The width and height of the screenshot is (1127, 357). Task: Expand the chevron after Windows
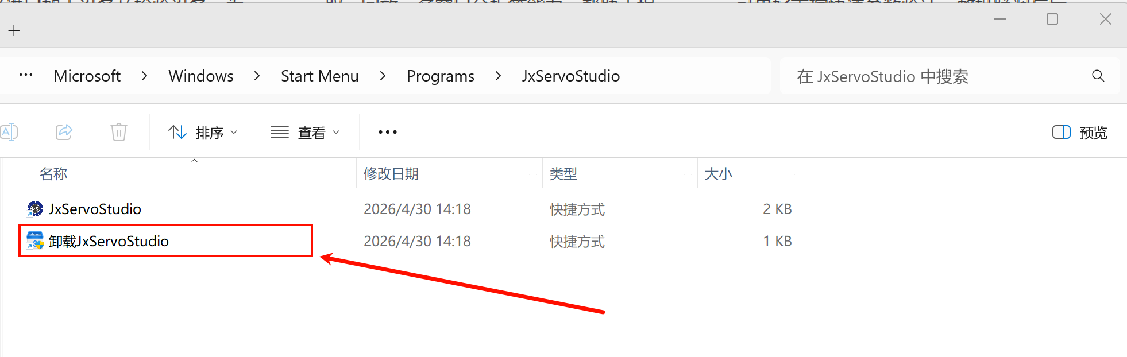pyautogui.click(x=257, y=76)
